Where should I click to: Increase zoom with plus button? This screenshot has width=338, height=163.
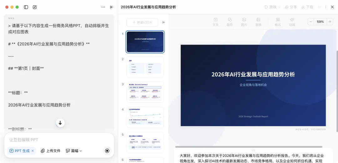click(x=330, y=22)
